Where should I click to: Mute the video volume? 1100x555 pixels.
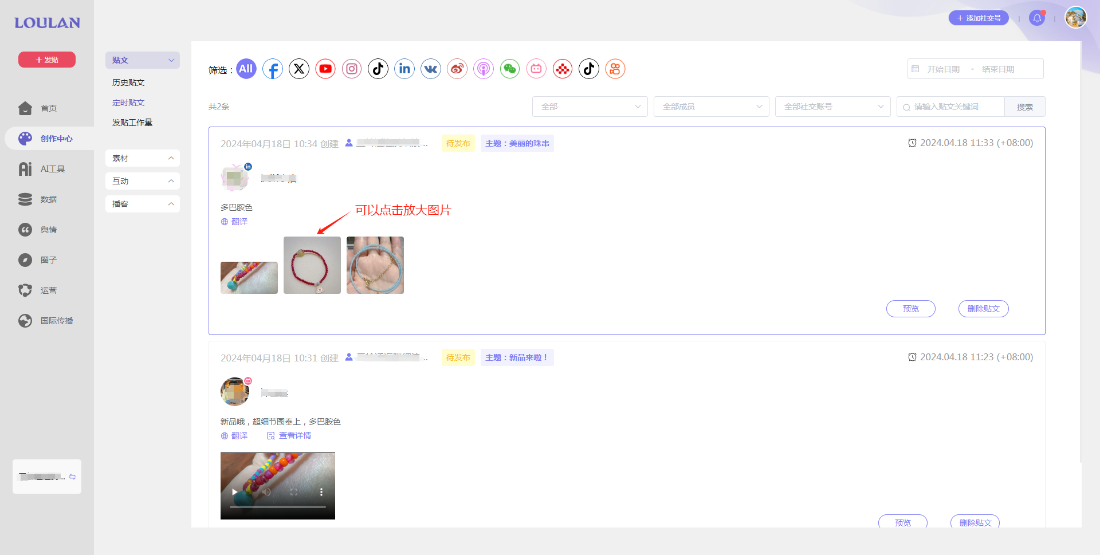[x=266, y=492]
